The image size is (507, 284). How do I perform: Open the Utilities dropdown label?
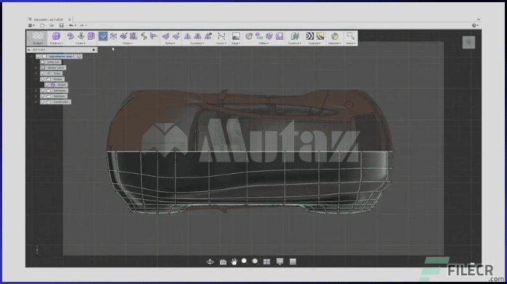pyautogui.click(x=264, y=43)
